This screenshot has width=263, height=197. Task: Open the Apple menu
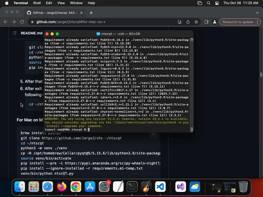point(7,3)
